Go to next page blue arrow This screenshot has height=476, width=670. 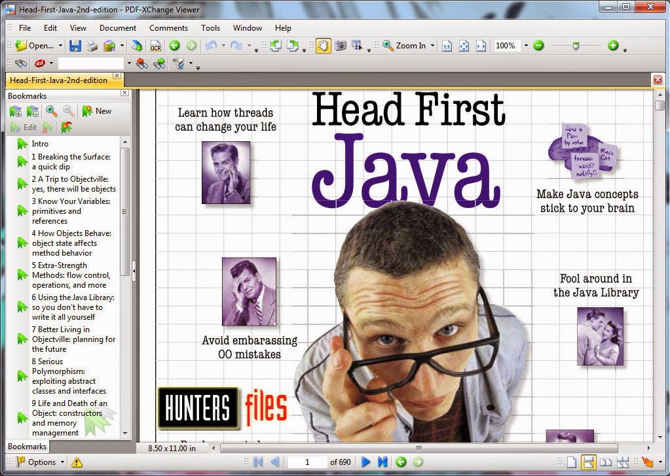(x=365, y=462)
